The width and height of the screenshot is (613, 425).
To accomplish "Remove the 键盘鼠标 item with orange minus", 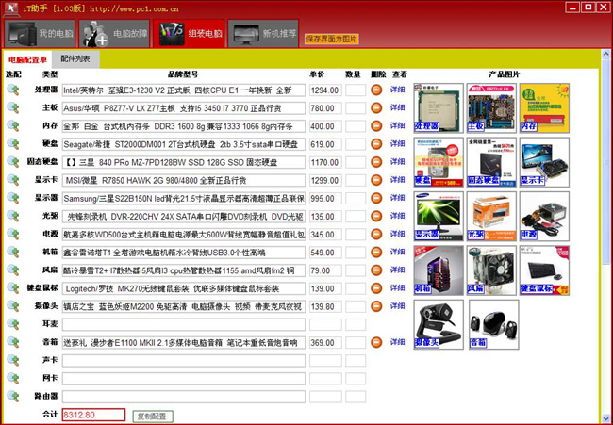I will click(x=376, y=288).
